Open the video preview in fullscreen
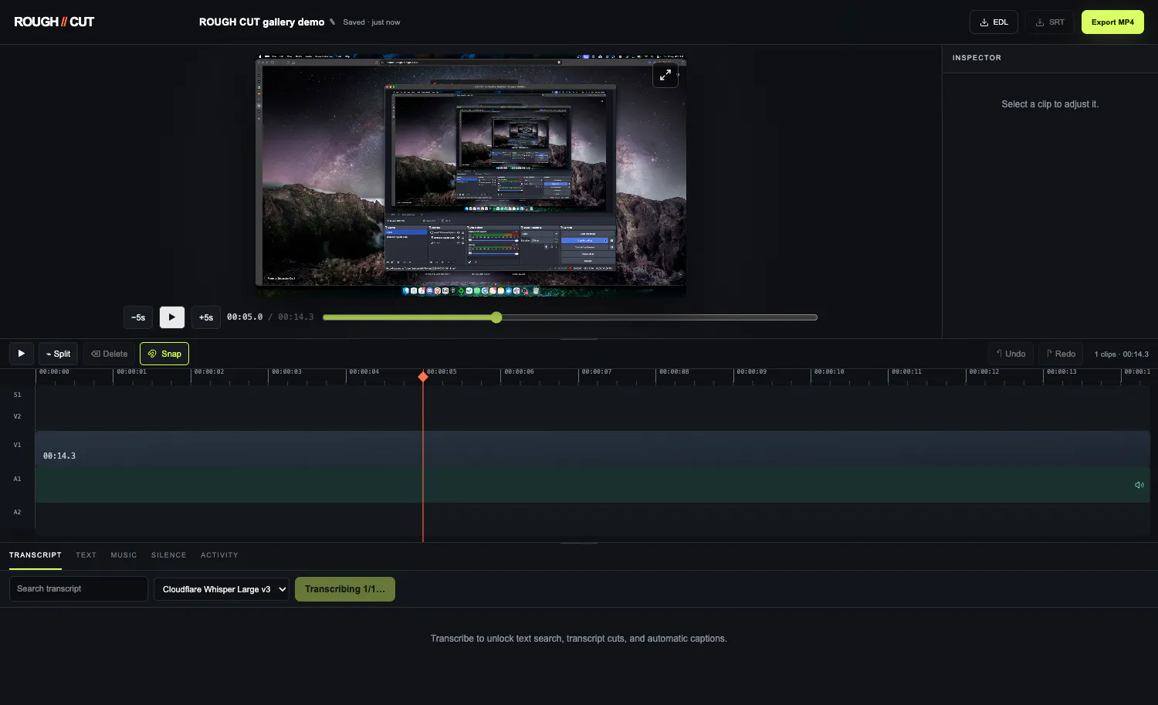1158x705 pixels. [665, 75]
